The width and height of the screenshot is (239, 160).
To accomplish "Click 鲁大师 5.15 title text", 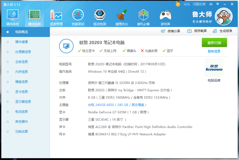I will tap(12, 4).
